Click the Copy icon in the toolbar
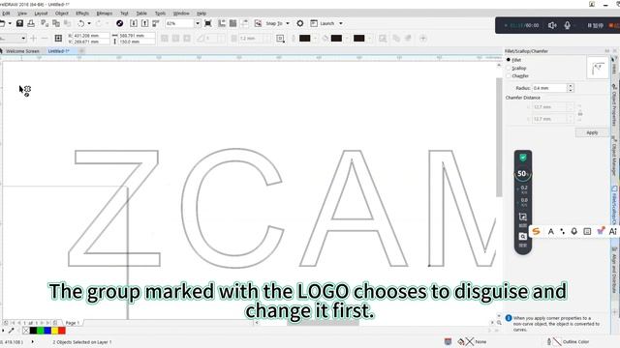The width and height of the screenshot is (620, 348). tap(56, 23)
